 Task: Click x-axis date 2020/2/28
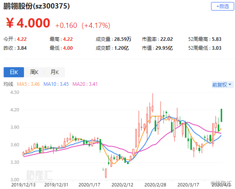155,185
